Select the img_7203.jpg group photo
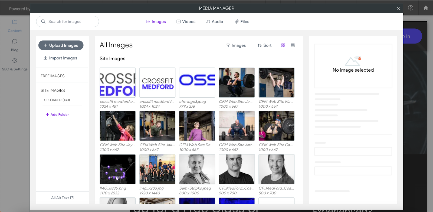Image resolution: width=433 pixels, height=212 pixels. tap(158, 169)
